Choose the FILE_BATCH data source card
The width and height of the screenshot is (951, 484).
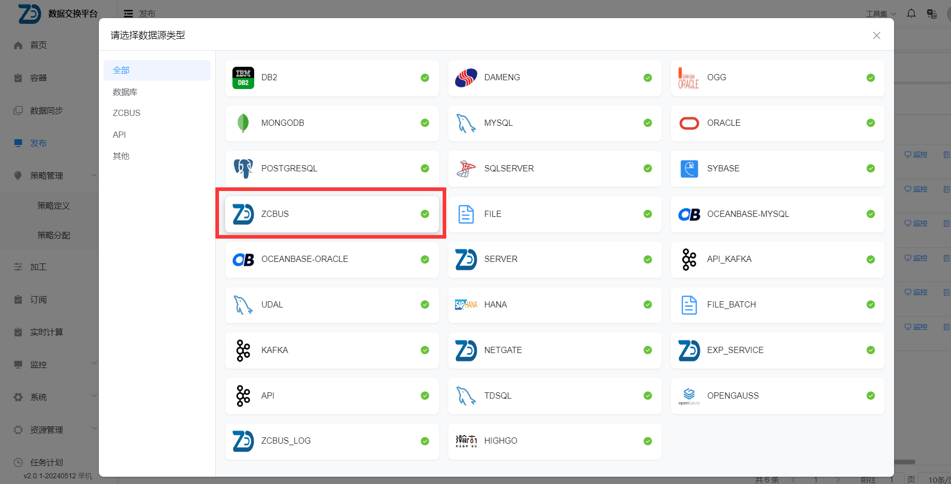[x=777, y=305]
